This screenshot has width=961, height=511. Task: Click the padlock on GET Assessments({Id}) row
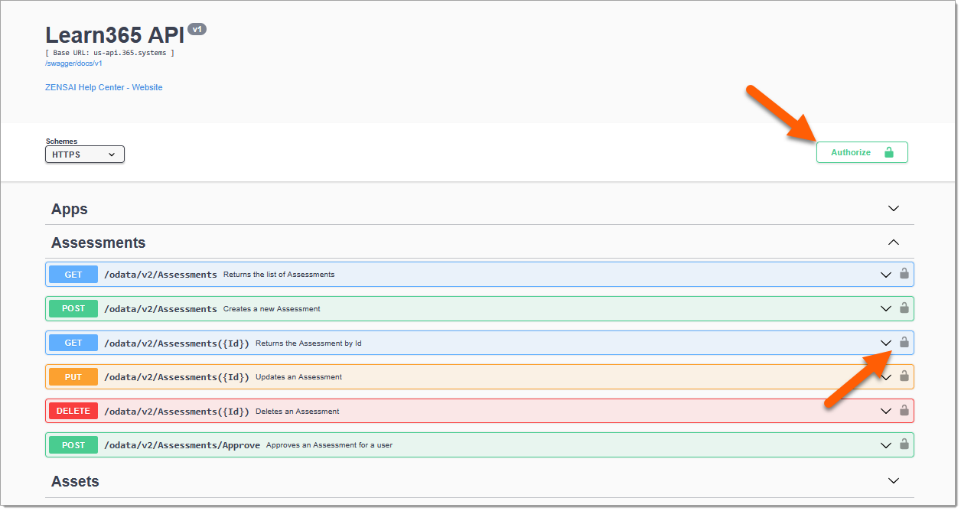tap(904, 343)
